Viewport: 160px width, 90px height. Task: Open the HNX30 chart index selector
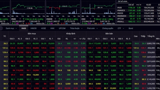(x=51, y=19)
